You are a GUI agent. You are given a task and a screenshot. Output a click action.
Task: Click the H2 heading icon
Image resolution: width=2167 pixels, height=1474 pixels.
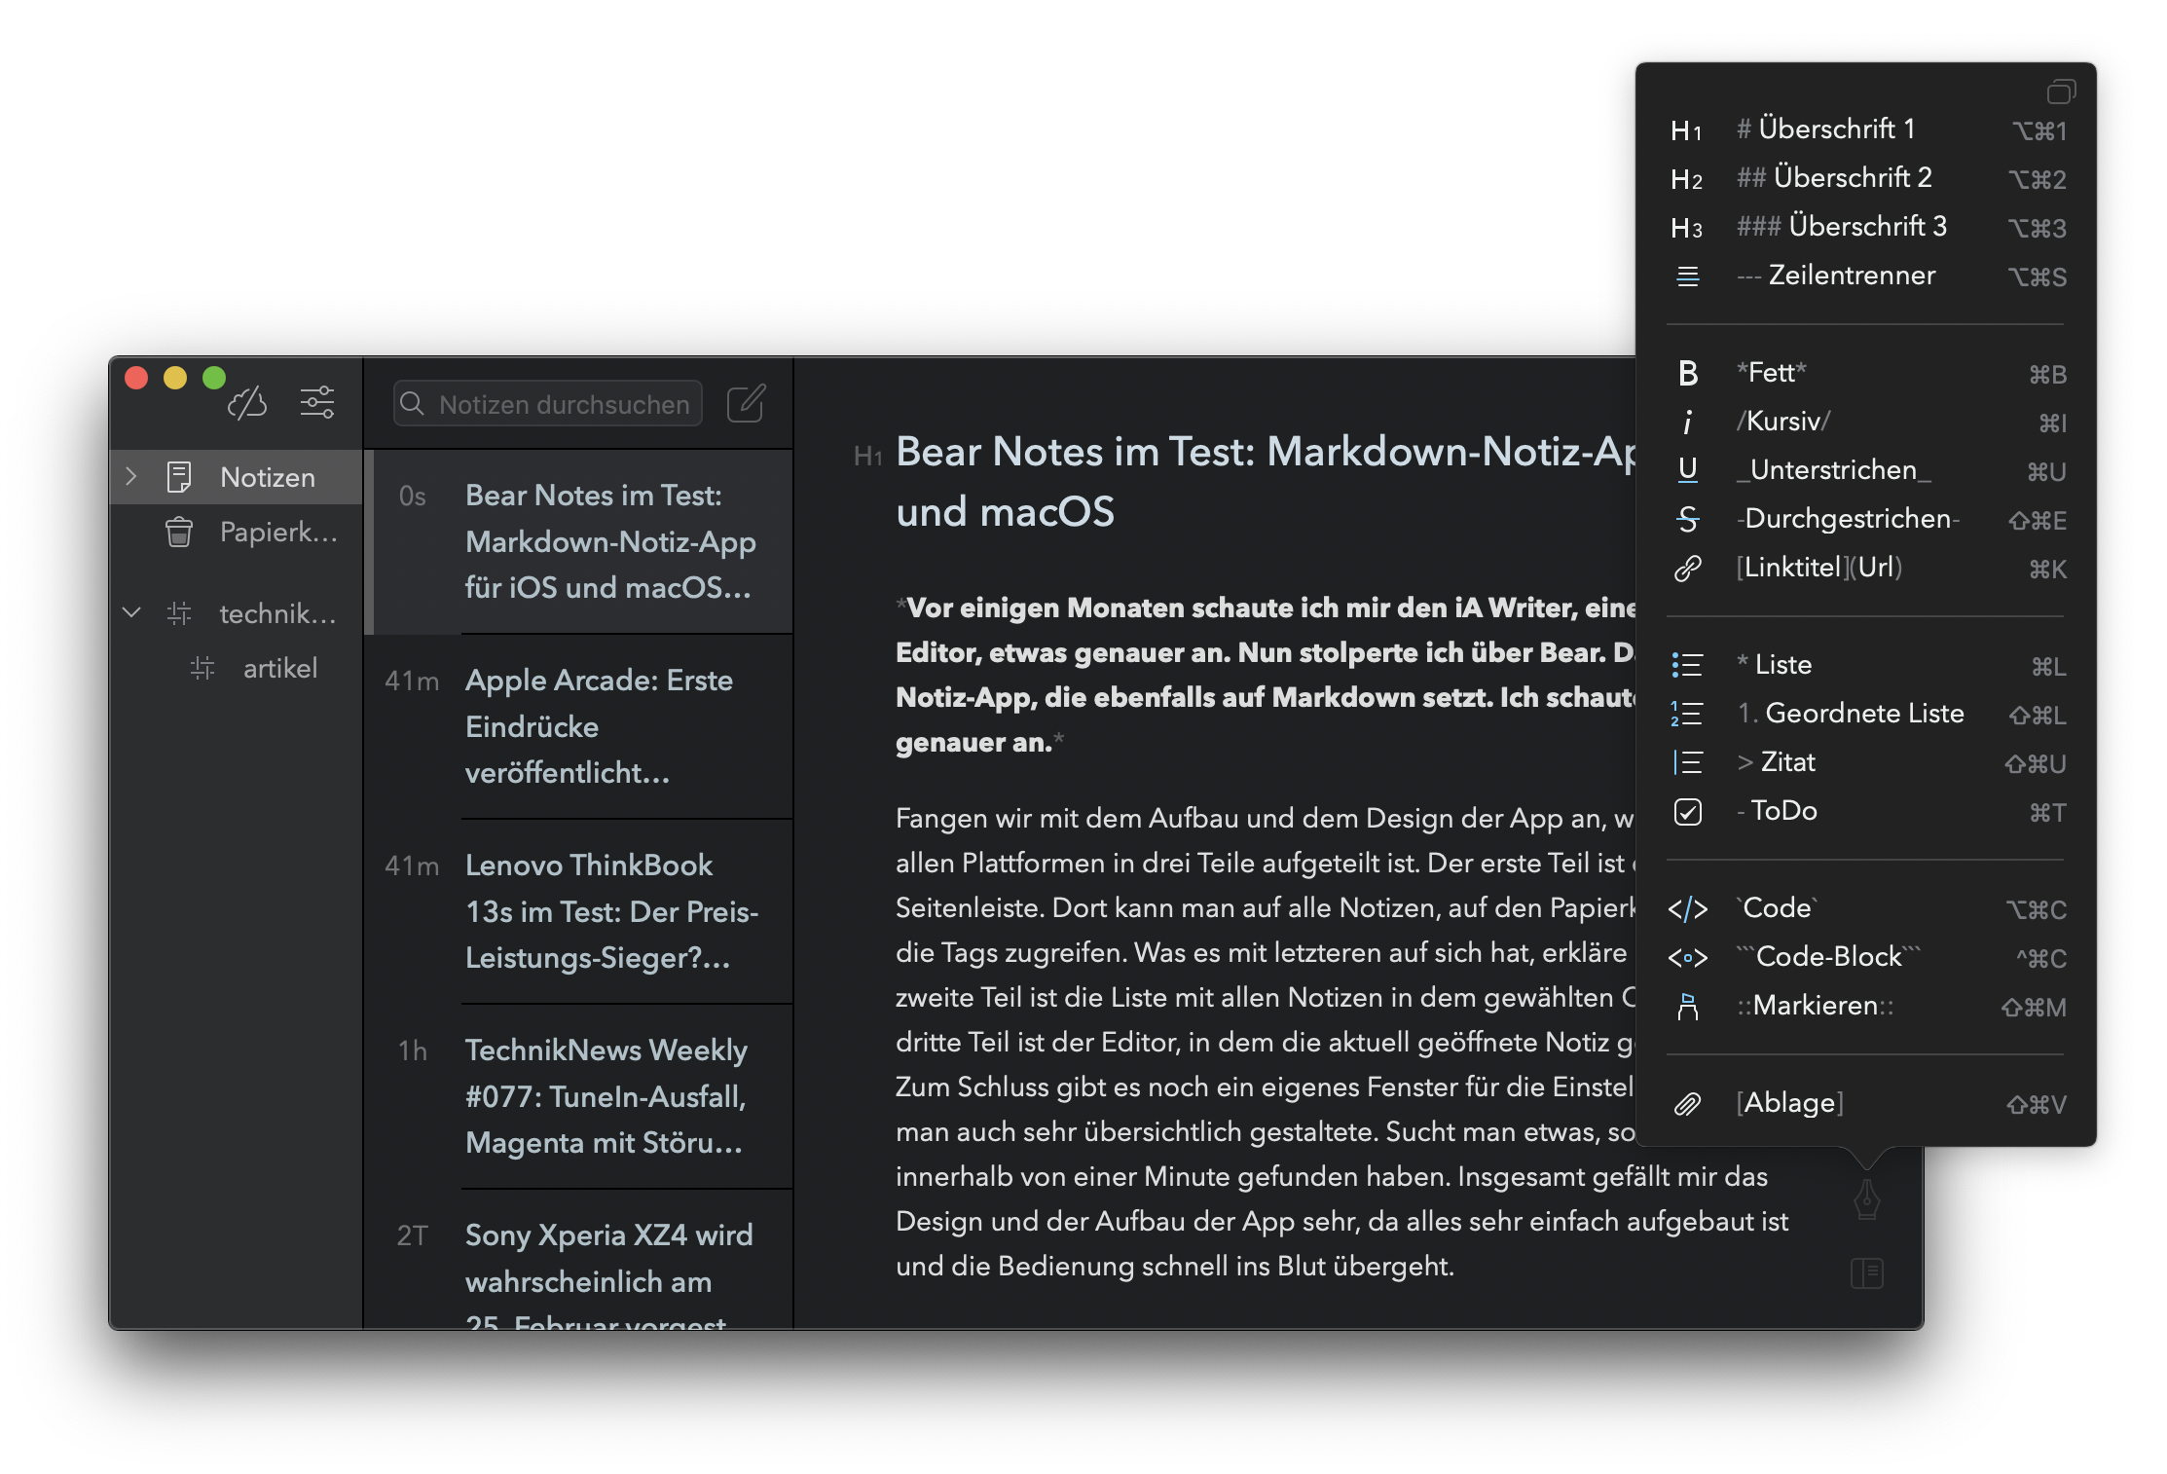tap(1686, 179)
